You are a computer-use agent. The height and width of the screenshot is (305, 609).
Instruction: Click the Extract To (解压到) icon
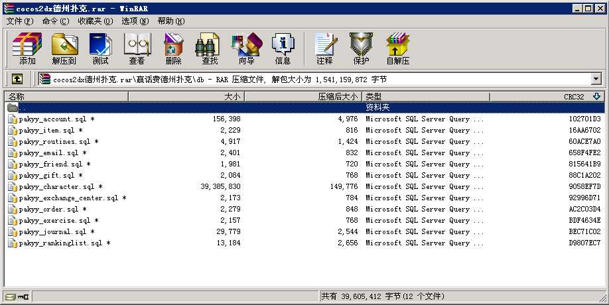[x=64, y=49]
